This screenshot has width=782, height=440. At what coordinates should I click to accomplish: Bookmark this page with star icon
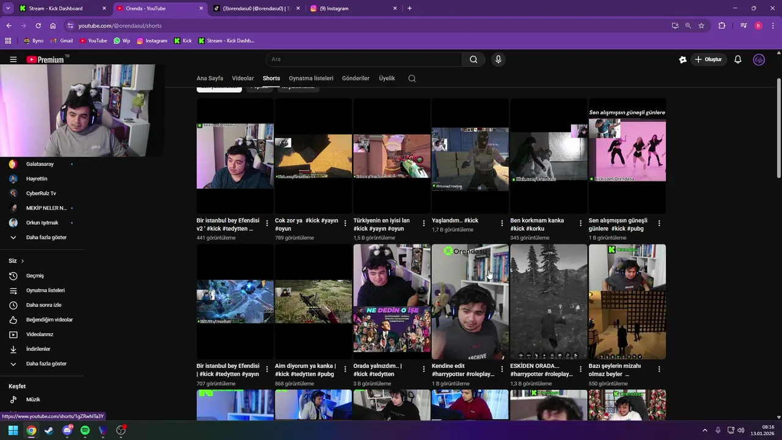(x=701, y=26)
